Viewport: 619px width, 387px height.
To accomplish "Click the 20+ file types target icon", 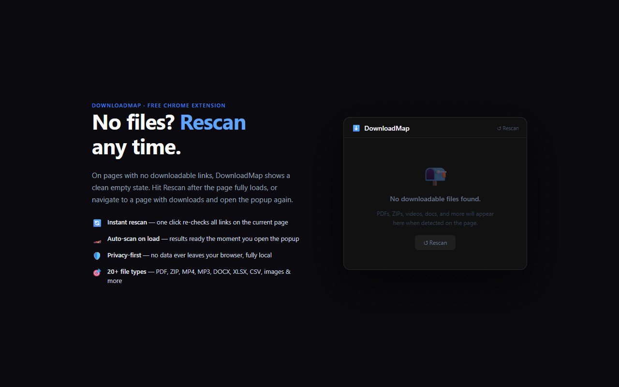I will click(97, 272).
